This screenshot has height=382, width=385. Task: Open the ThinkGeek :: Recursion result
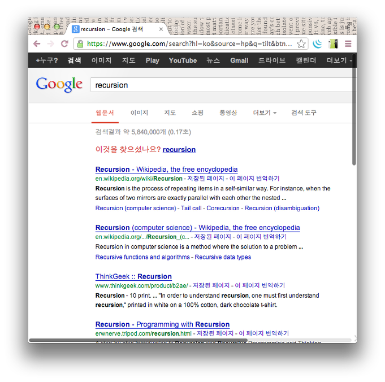[133, 276]
